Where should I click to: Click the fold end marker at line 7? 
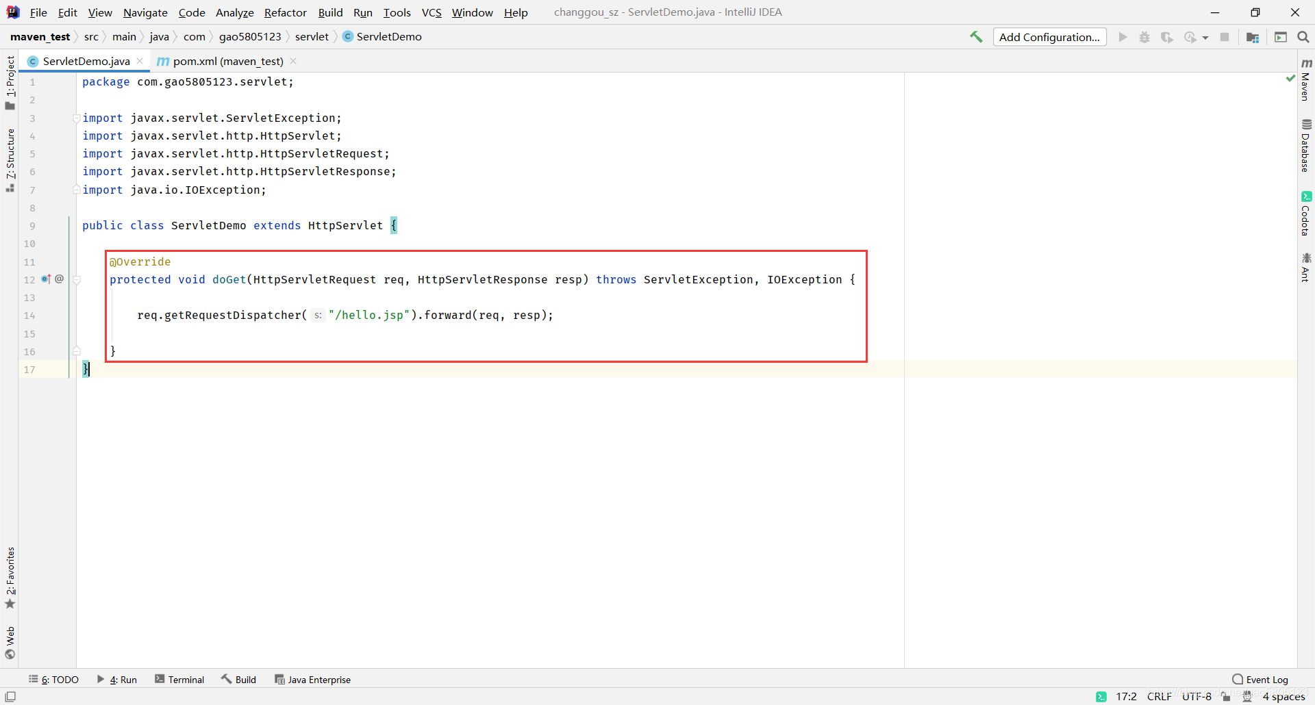click(x=77, y=190)
